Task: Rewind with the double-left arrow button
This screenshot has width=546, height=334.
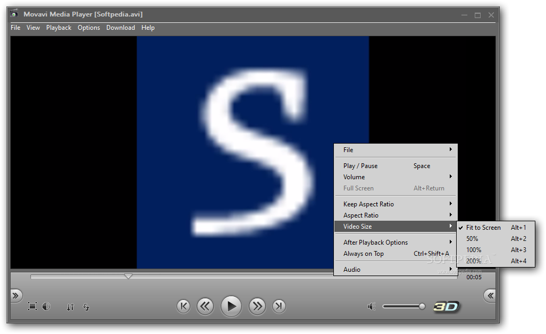Action: tap(205, 306)
